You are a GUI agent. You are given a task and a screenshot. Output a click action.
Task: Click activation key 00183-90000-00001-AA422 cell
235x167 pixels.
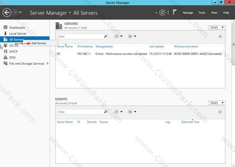(x=198, y=54)
